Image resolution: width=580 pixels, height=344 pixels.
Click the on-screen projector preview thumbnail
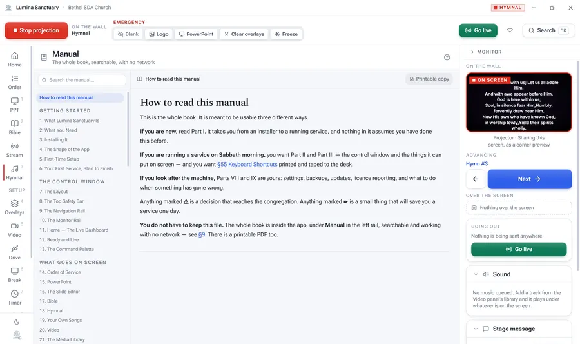(519, 102)
